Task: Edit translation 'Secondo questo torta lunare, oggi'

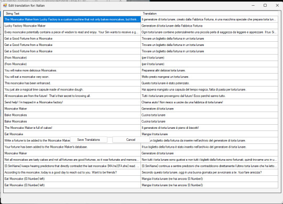Action: (209, 172)
